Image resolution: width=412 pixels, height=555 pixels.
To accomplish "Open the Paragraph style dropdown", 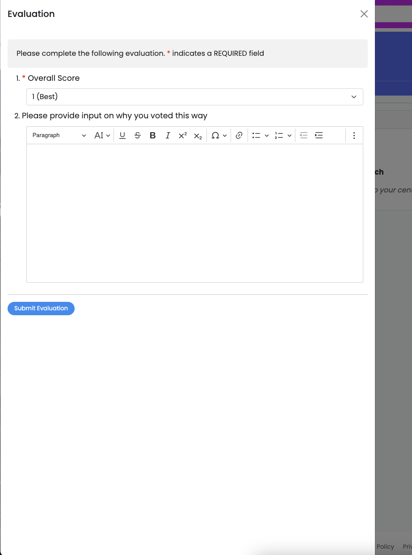I will click(x=58, y=135).
